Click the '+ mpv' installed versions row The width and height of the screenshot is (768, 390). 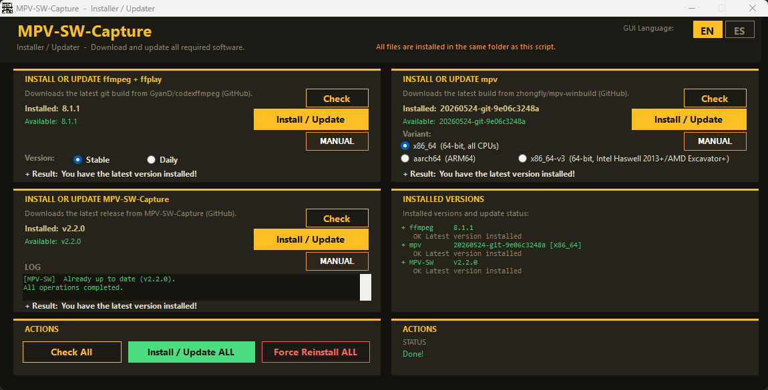(x=492, y=245)
